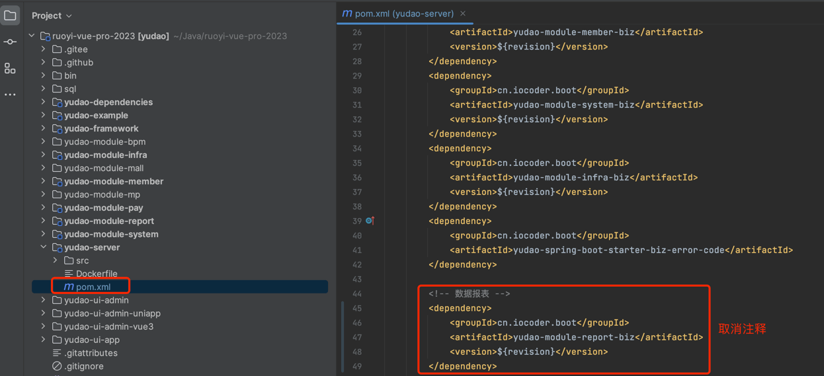This screenshot has width=824, height=376.
Task: Expand the yudao-module-report folder
Action: pos(44,221)
